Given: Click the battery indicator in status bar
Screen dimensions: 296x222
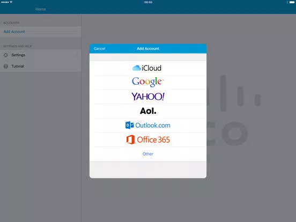Looking at the screenshot, I should (x=292, y=2).
